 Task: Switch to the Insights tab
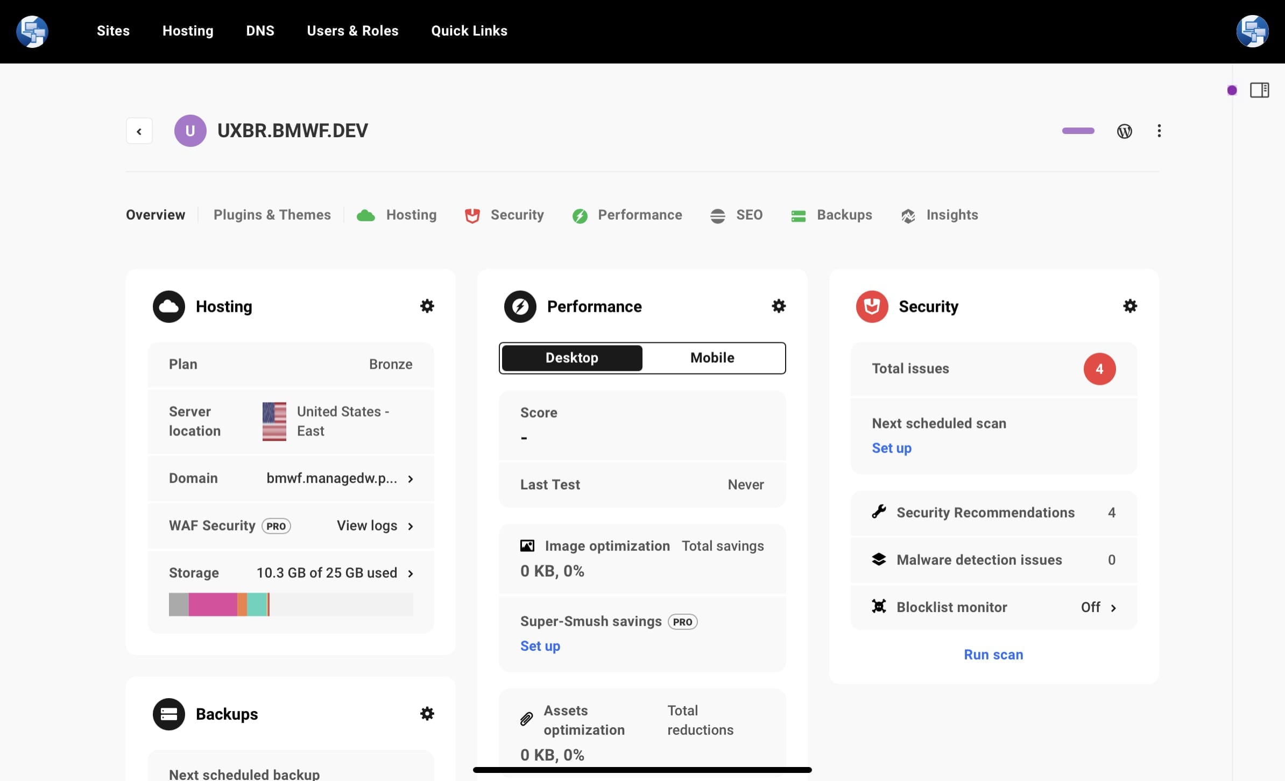[939, 215]
